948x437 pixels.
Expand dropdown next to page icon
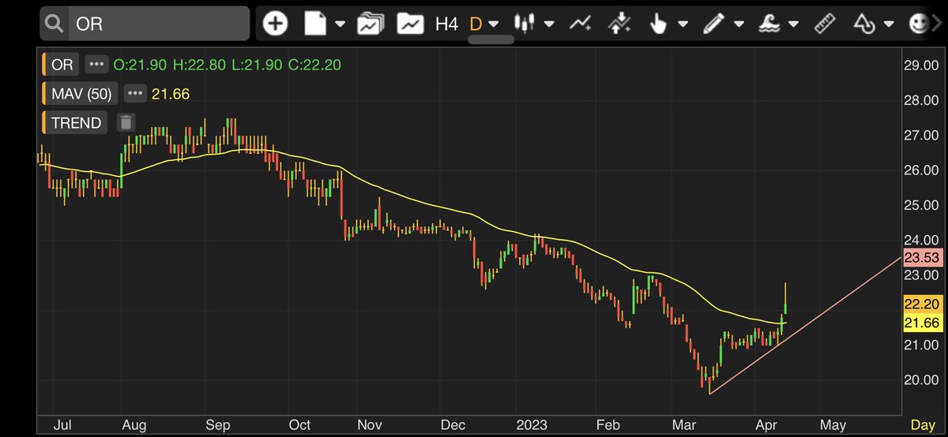pyautogui.click(x=340, y=24)
